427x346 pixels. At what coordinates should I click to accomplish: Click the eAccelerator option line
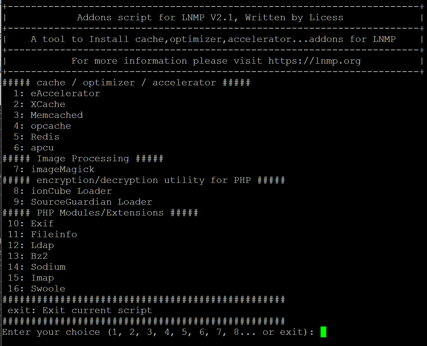[65, 93]
